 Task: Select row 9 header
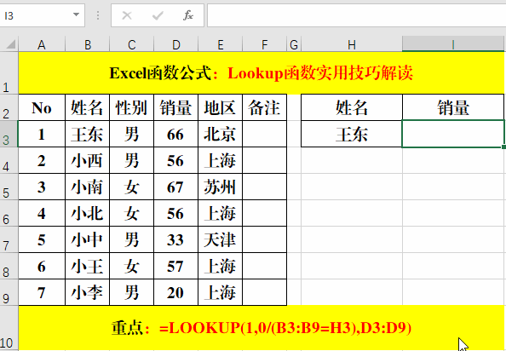coord(9,292)
